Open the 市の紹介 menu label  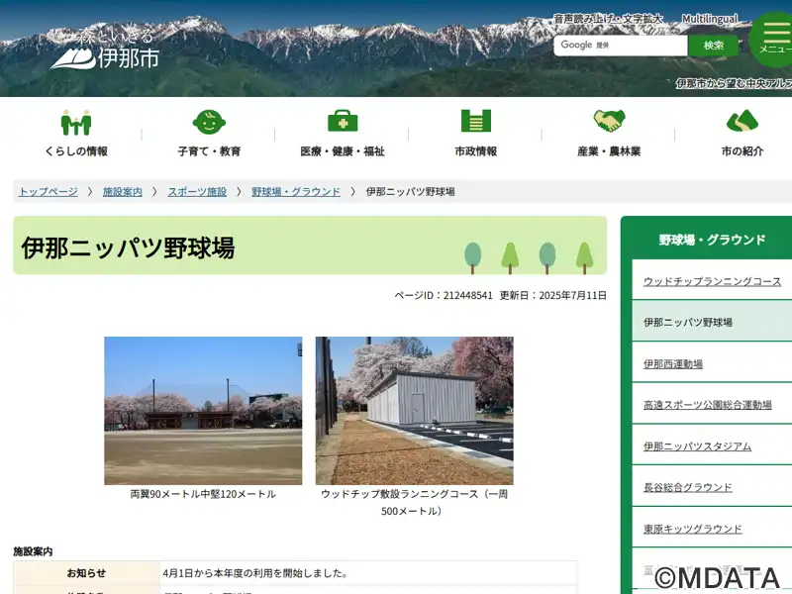click(x=742, y=151)
